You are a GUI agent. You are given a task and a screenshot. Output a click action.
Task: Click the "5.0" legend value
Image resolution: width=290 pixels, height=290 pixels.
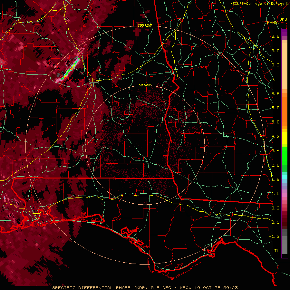pyautogui.click(x=275, y=122)
